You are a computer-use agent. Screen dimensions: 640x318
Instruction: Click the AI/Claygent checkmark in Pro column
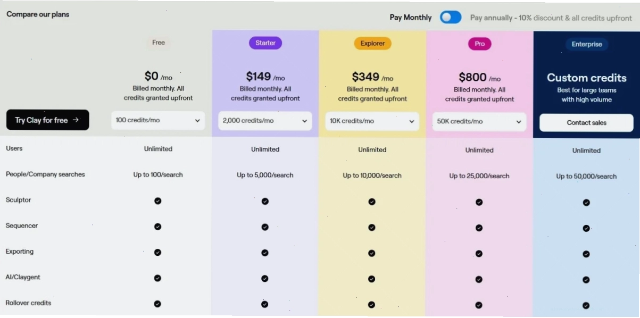coord(479,279)
